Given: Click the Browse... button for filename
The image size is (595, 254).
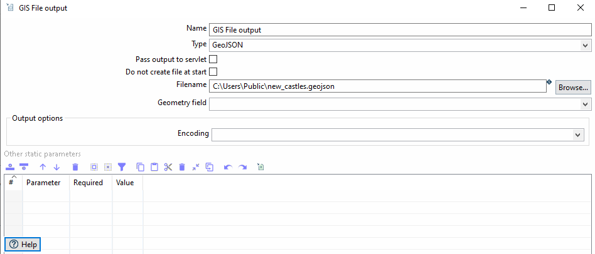Looking at the screenshot, I should click(x=574, y=88).
